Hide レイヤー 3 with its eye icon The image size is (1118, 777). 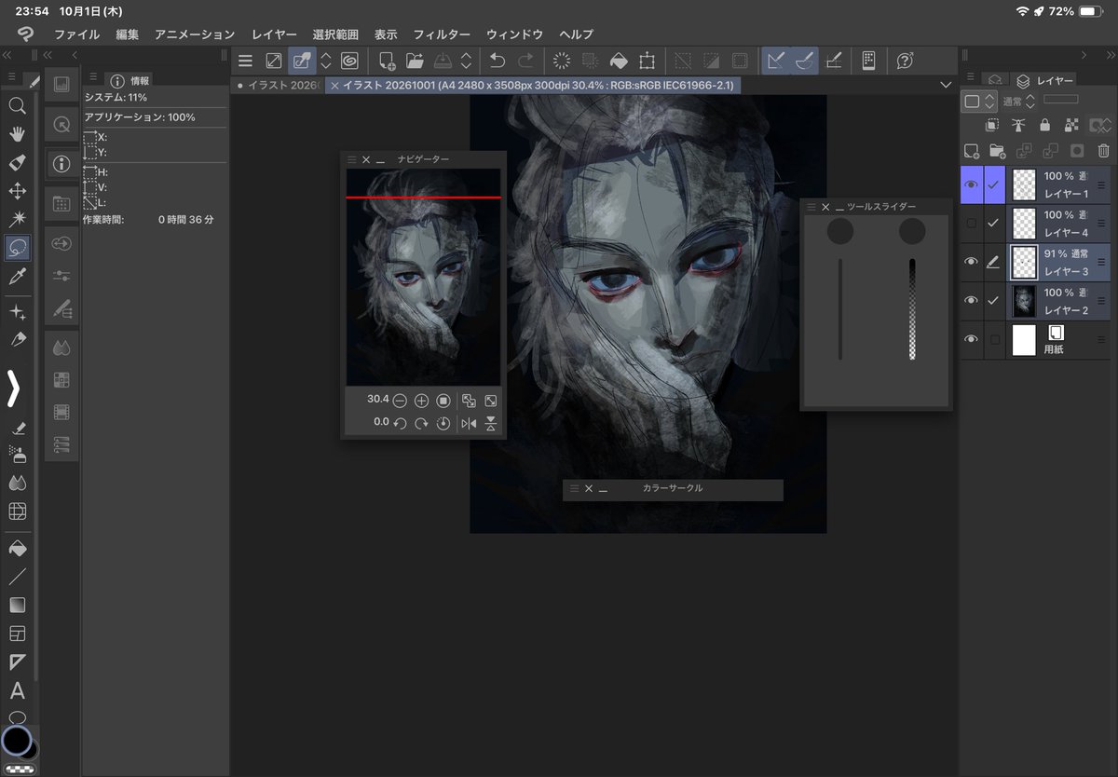click(971, 263)
